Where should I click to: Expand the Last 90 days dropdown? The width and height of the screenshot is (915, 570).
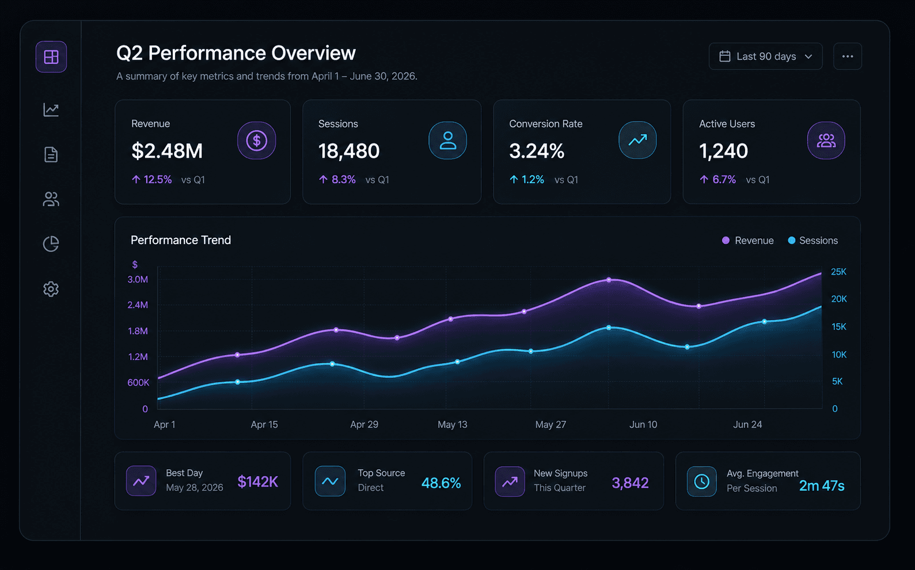[765, 56]
